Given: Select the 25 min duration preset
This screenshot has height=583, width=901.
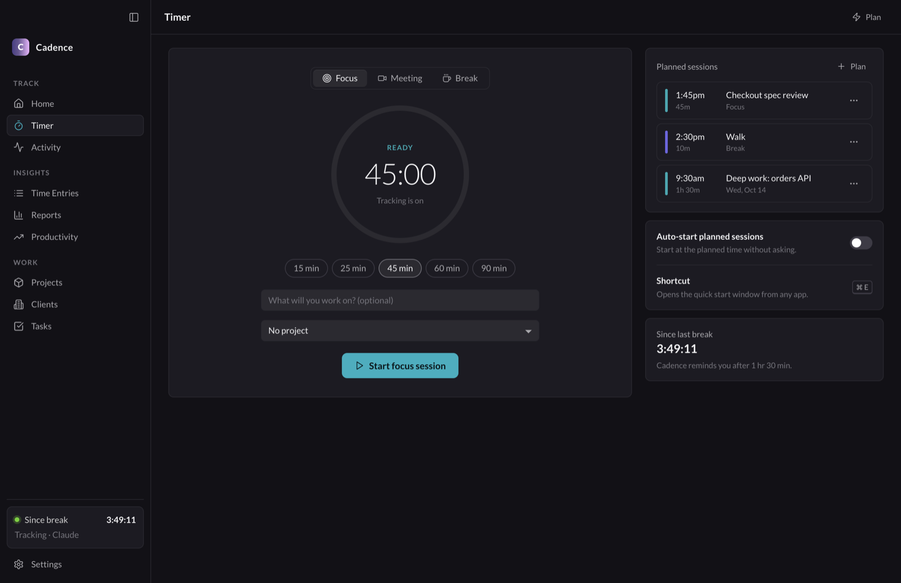Looking at the screenshot, I should coord(353,269).
